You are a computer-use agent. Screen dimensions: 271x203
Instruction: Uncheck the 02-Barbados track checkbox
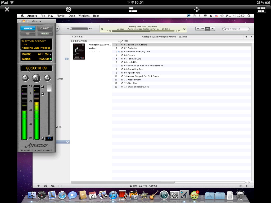(122, 48)
